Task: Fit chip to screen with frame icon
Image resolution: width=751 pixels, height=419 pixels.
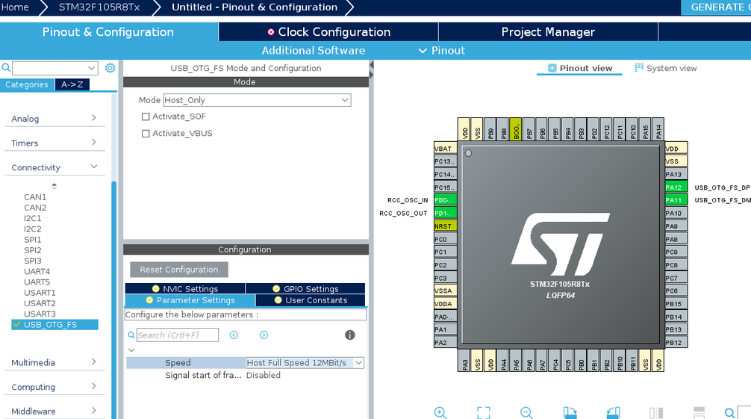Action: [483, 412]
